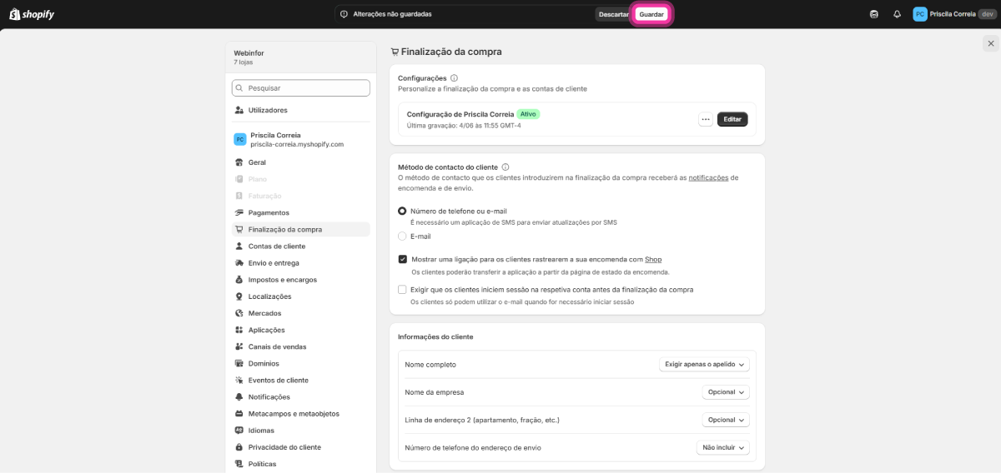Open the store switcher icon in top bar
This screenshot has width=1001, height=473.
pyautogui.click(x=873, y=14)
